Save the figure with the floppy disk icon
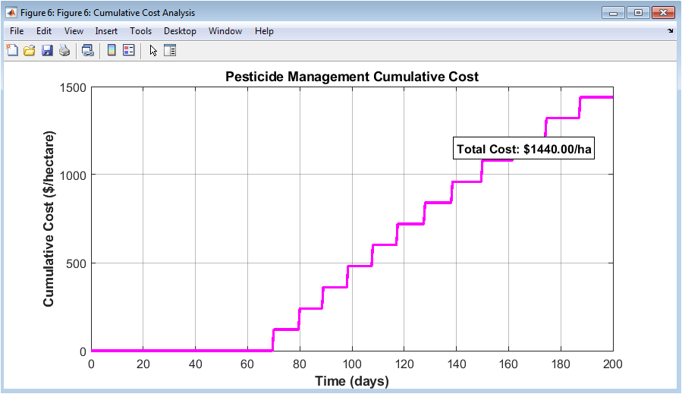Screen dimensions: 682x394 tap(47, 51)
